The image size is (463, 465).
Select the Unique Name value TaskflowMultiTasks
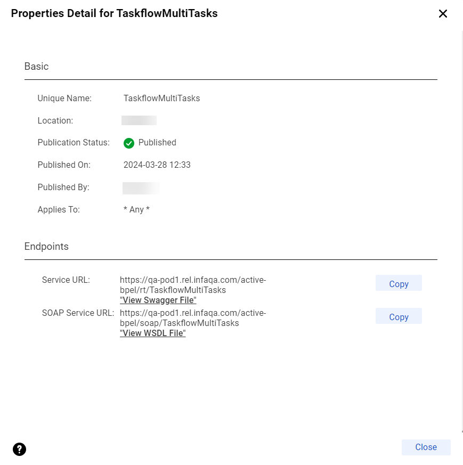point(161,98)
